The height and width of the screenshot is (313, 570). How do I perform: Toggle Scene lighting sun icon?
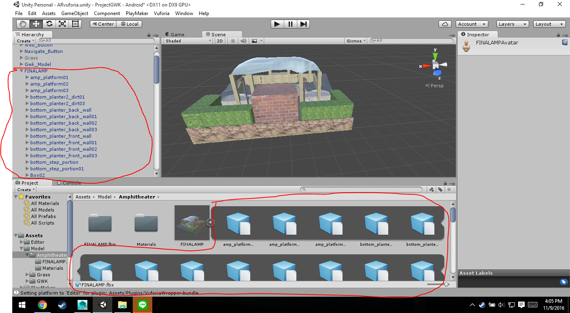point(233,41)
